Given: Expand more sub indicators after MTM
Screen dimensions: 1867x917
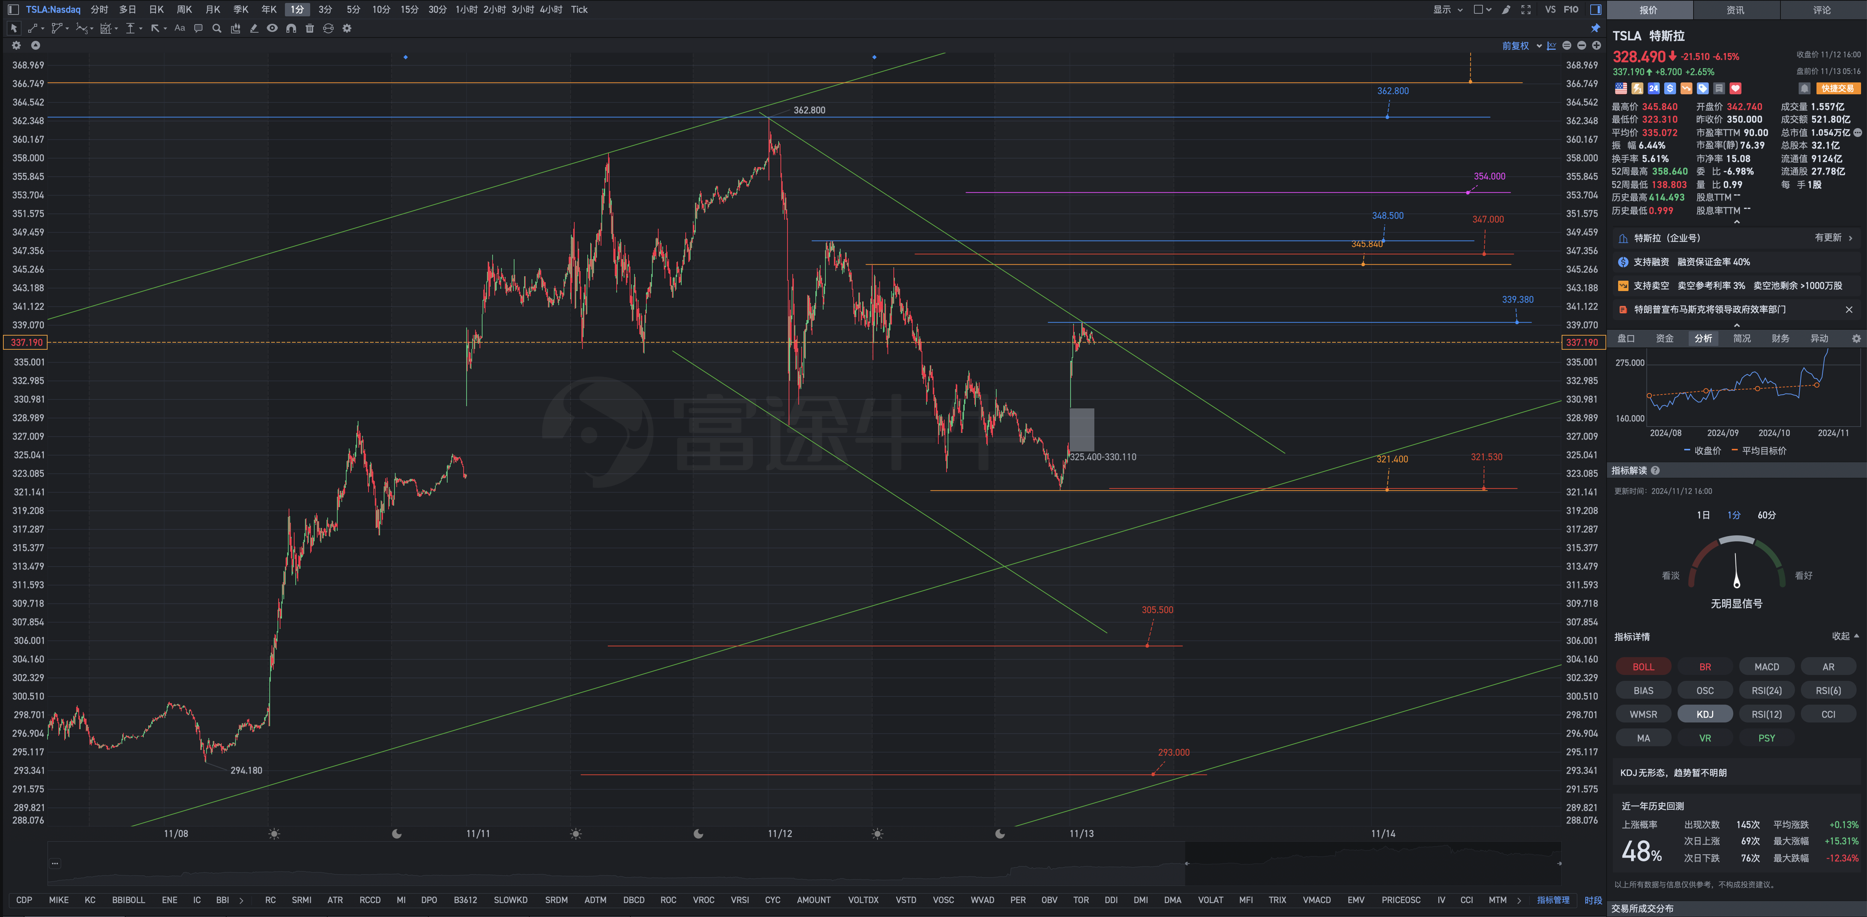Looking at the screenshot, I should 1519,900.
